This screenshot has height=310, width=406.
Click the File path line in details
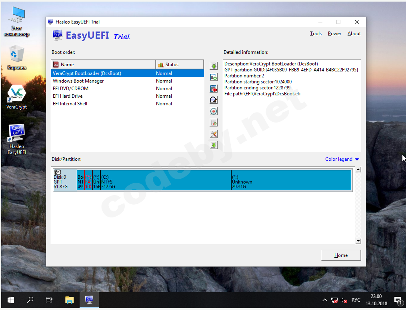(262, 94)
